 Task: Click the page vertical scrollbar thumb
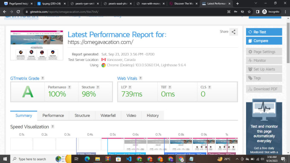tap(288, 43)
